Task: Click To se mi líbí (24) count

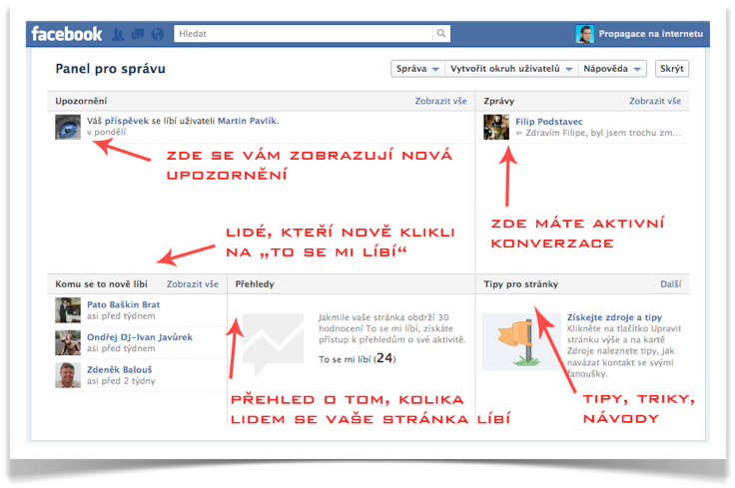Action: 358,358
